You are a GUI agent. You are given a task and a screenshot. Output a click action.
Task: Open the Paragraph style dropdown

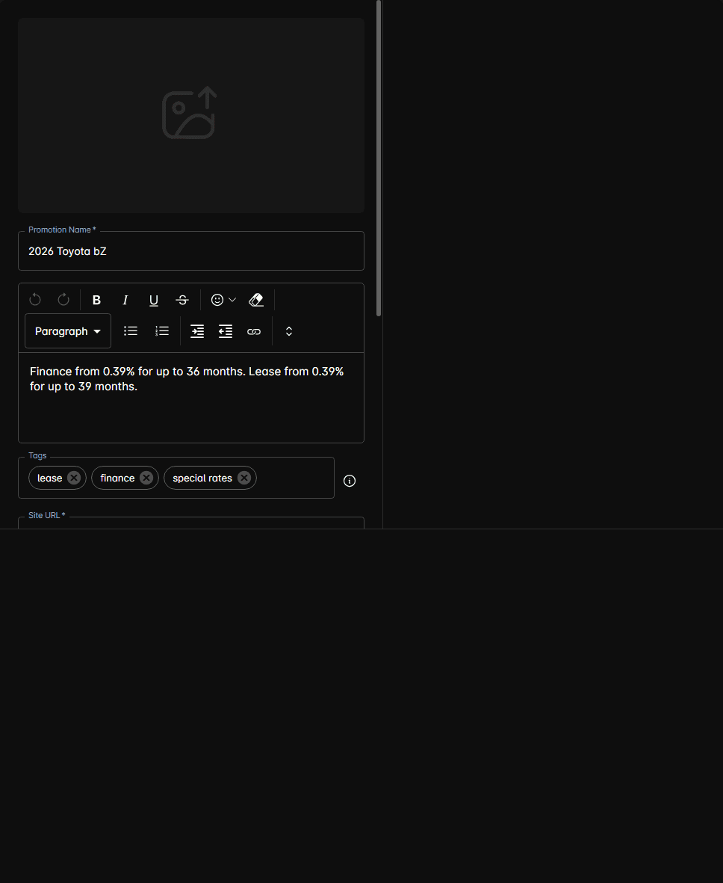pos(68,331)
